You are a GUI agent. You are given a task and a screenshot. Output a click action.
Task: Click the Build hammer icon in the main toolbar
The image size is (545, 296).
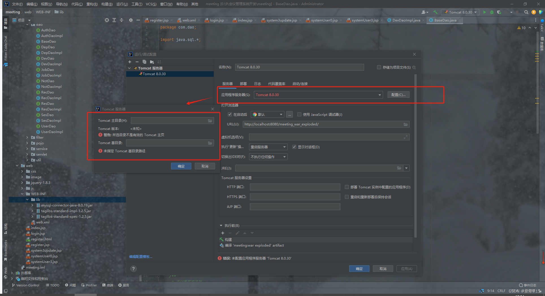click(435, 12)
